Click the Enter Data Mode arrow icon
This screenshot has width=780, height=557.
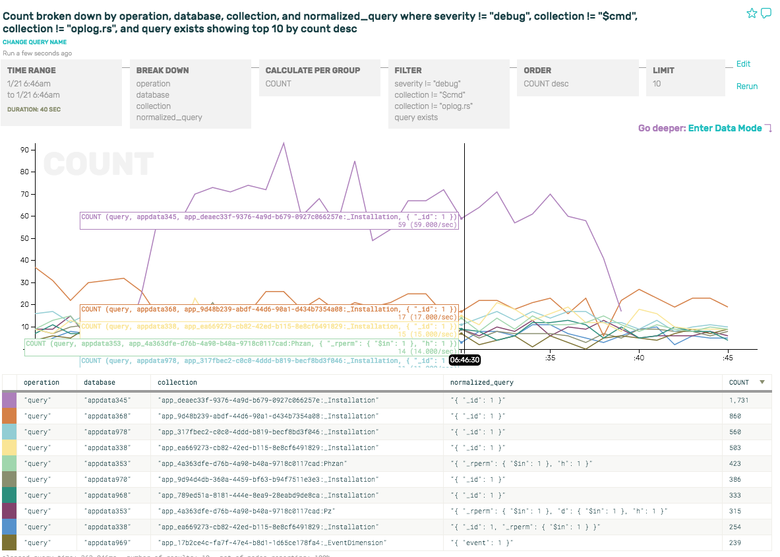(x=768, y=129)
